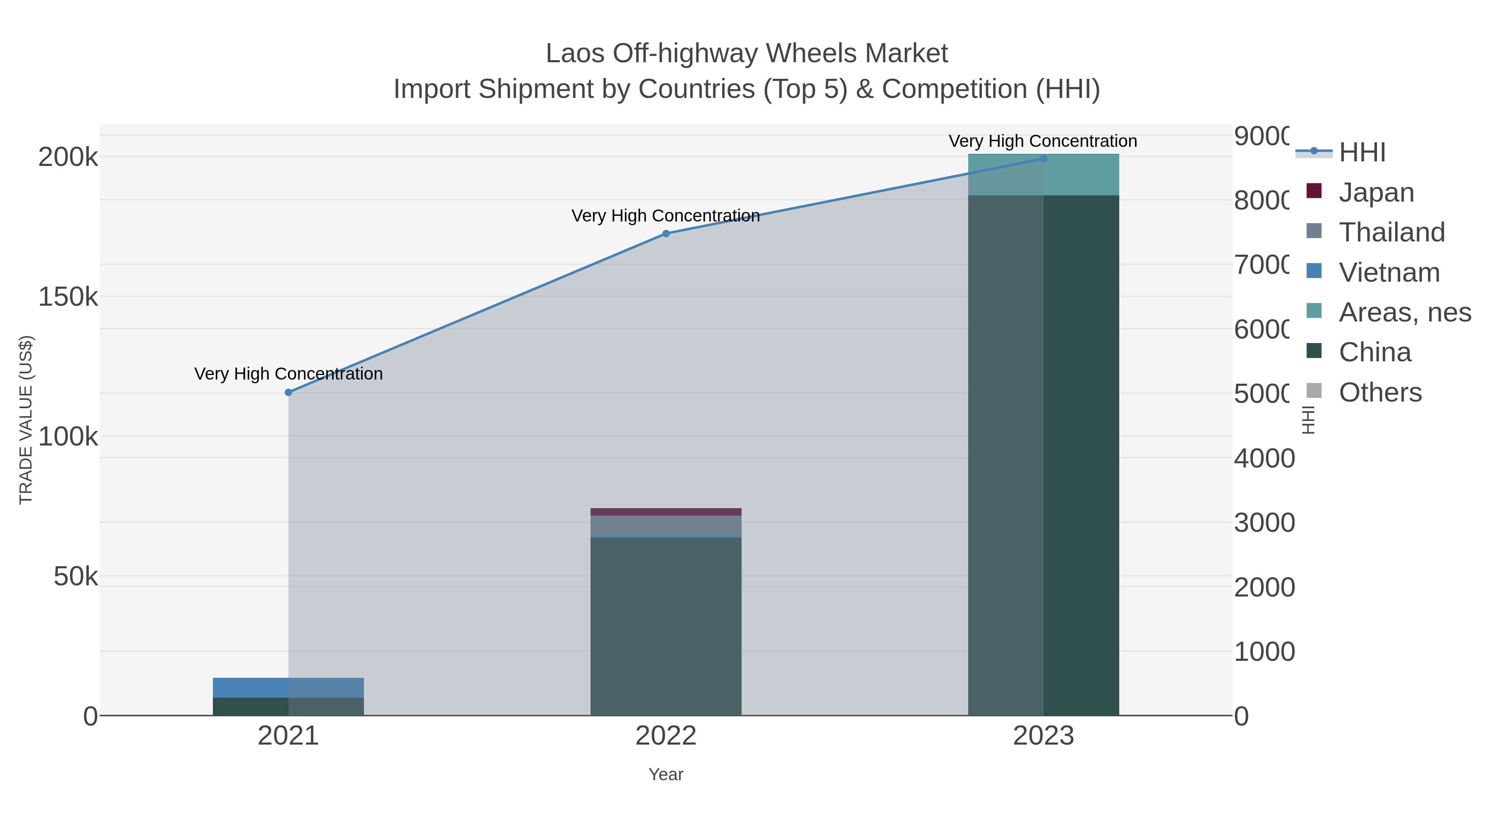
Task: Click the Vietnam blue legend swatch
Action: click(x=1313, y=271)
